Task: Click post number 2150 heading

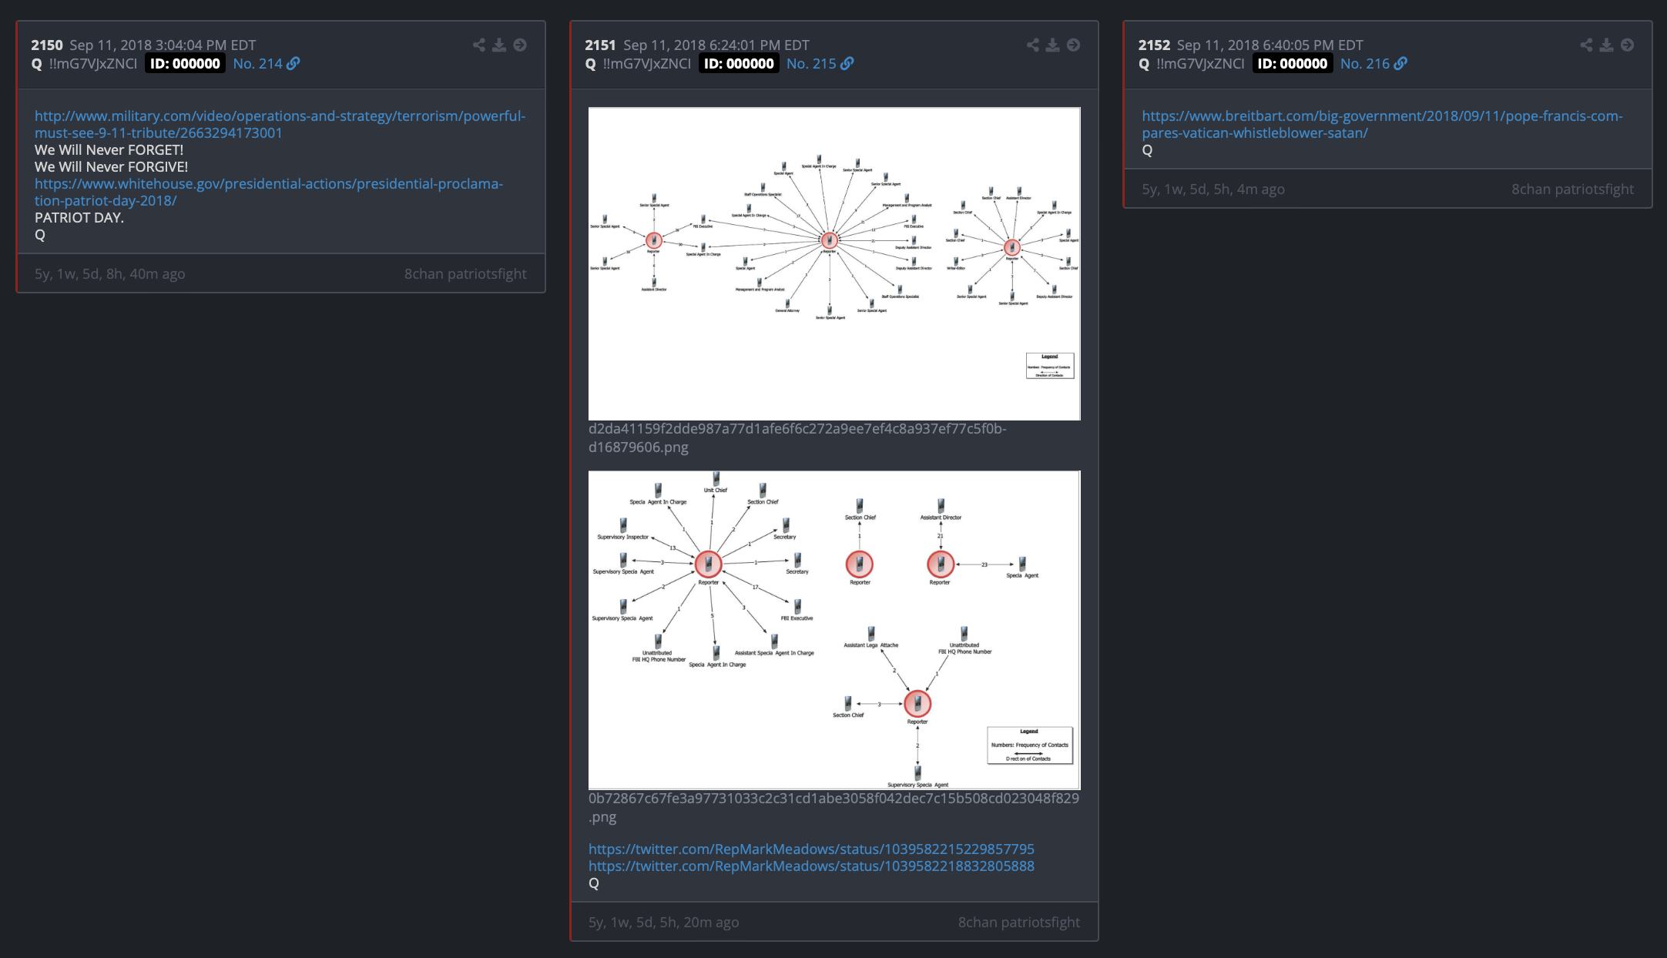Action: coord(47,45)
